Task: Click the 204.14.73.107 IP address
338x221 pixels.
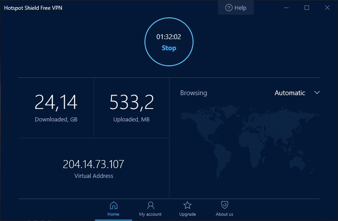Action: point(93,164)
